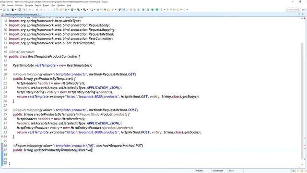Open the Coverage dropdown arrow

click(x=81, y=10)
